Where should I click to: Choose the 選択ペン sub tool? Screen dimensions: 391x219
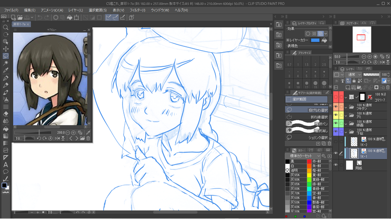pyautogui.click(x=306, y=123)
